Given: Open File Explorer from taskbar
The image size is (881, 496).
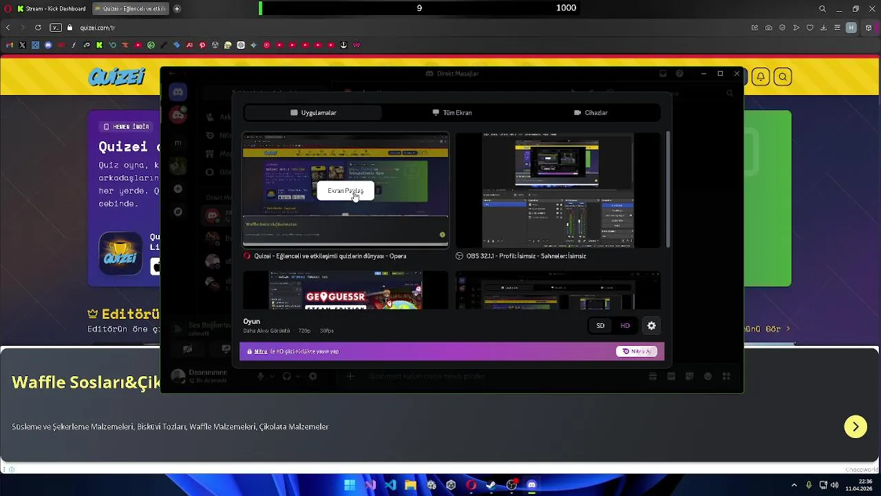Looking at the screenshot, I should [x=410, y=485].
